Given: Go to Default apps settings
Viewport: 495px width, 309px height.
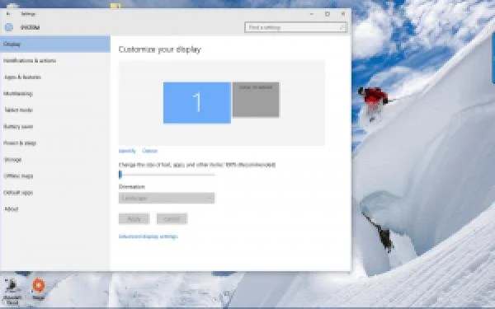Looking at the screenshot, I should click(55, 193).
